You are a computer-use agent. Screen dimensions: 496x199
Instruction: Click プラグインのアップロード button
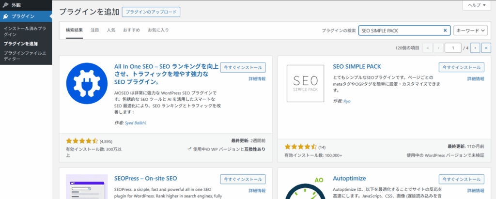[x=151, y=12]
